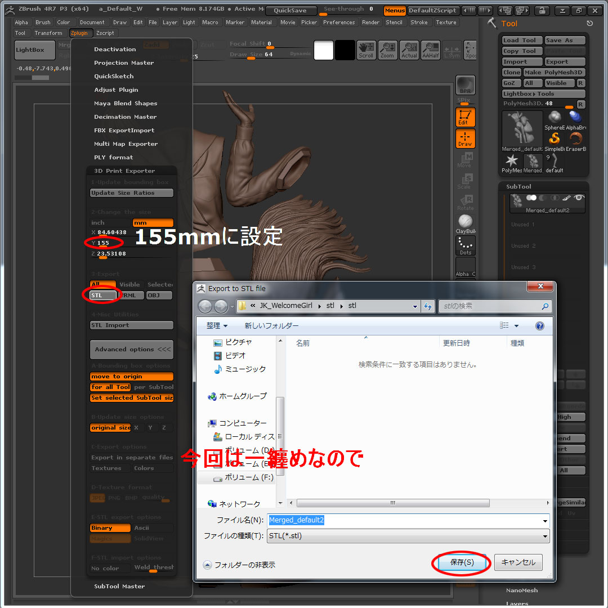Select Binary STL export option
608x608 pixels.
(x=110, y=527)
